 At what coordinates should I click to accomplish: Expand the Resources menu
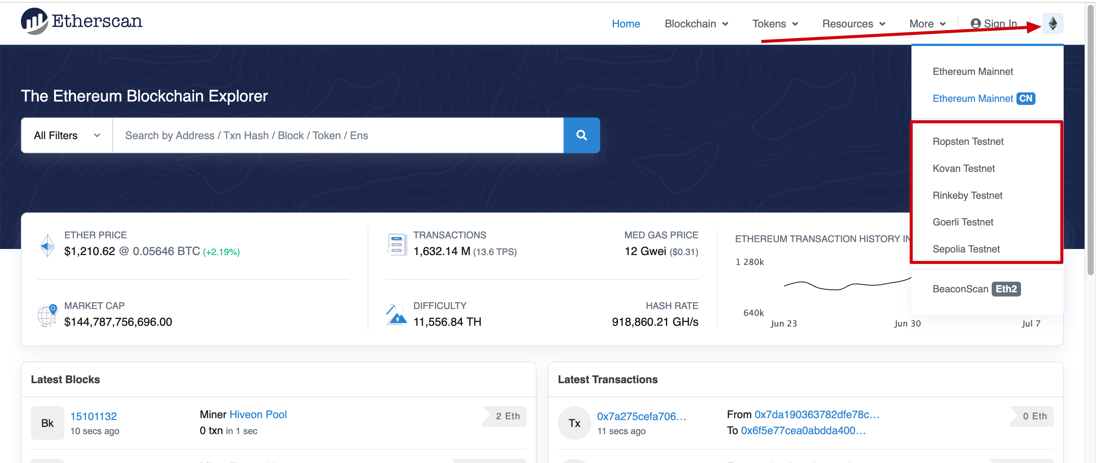click(x=854, y=24)
